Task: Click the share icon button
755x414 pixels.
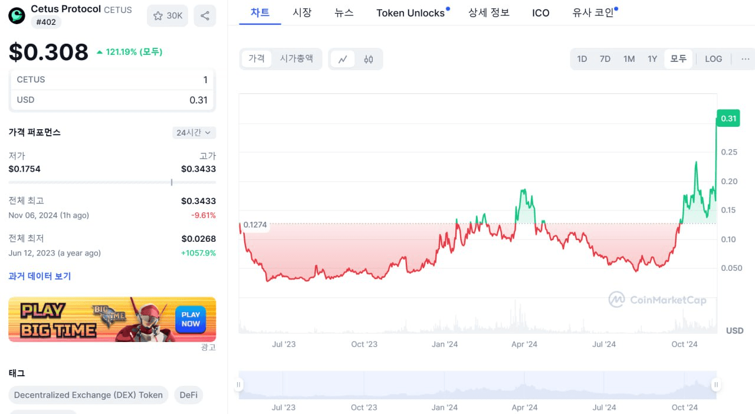Action: pos(205,16)
